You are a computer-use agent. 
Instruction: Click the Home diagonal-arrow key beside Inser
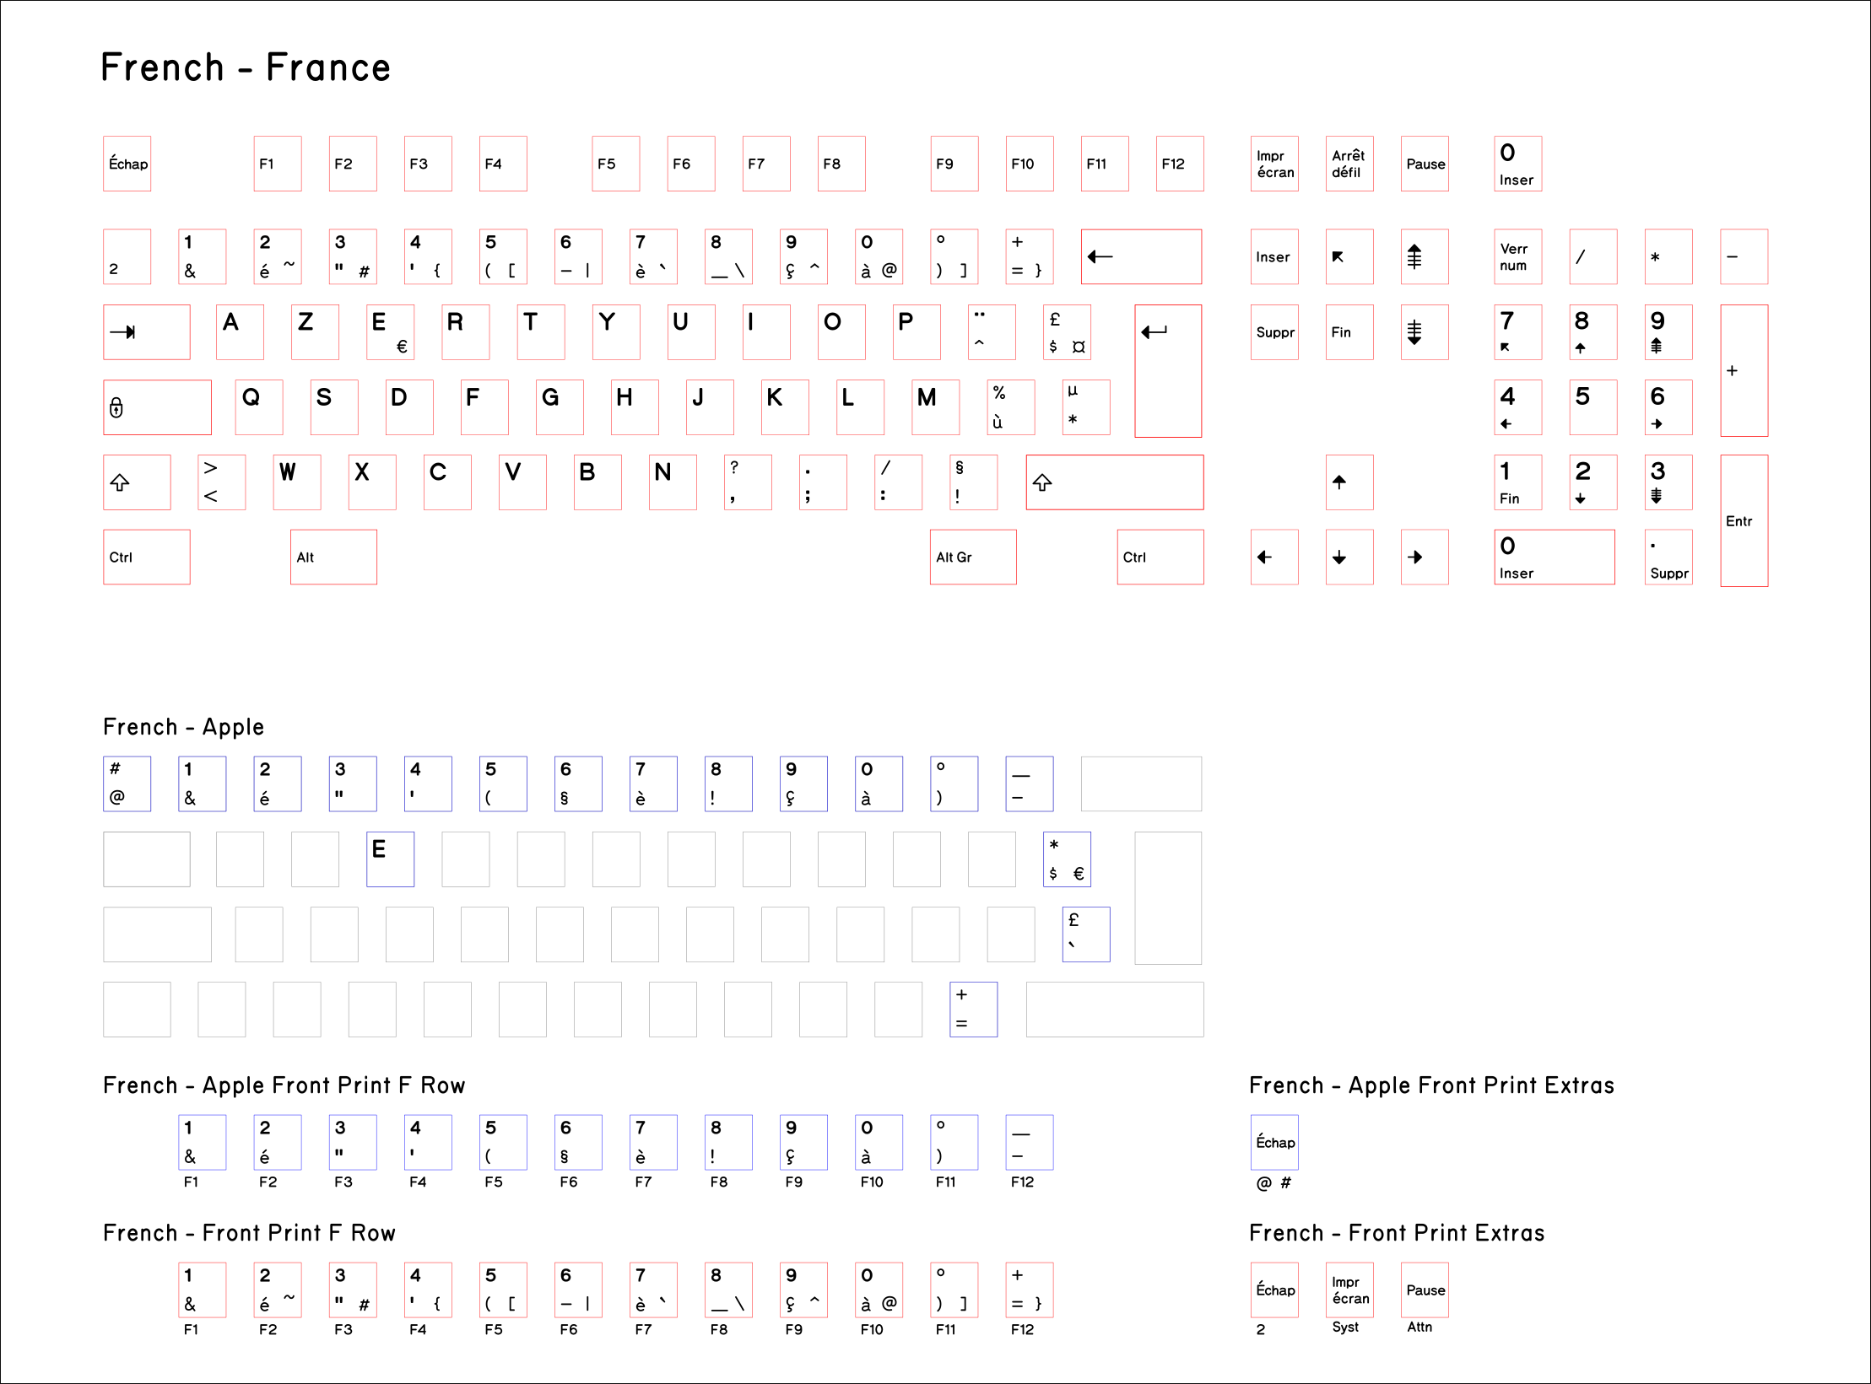pos(1349,256)
